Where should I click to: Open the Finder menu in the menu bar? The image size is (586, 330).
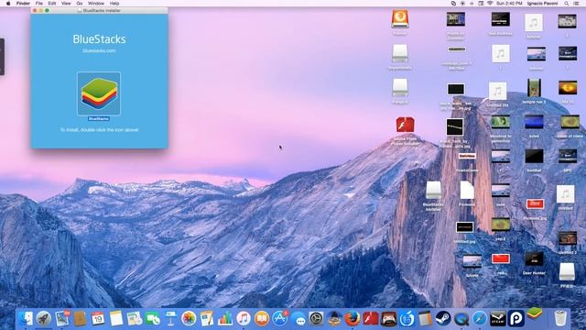tap(23, 4)
